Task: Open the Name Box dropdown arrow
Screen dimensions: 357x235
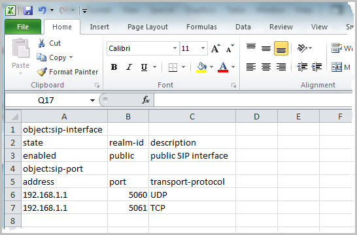Action: (x=92, y=101)
